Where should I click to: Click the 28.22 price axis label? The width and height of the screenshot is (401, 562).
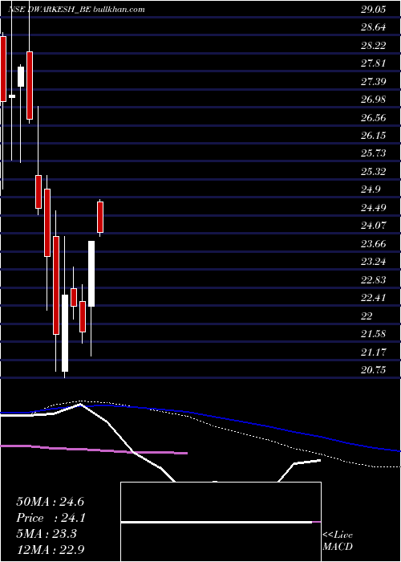(x=374, y=46)
